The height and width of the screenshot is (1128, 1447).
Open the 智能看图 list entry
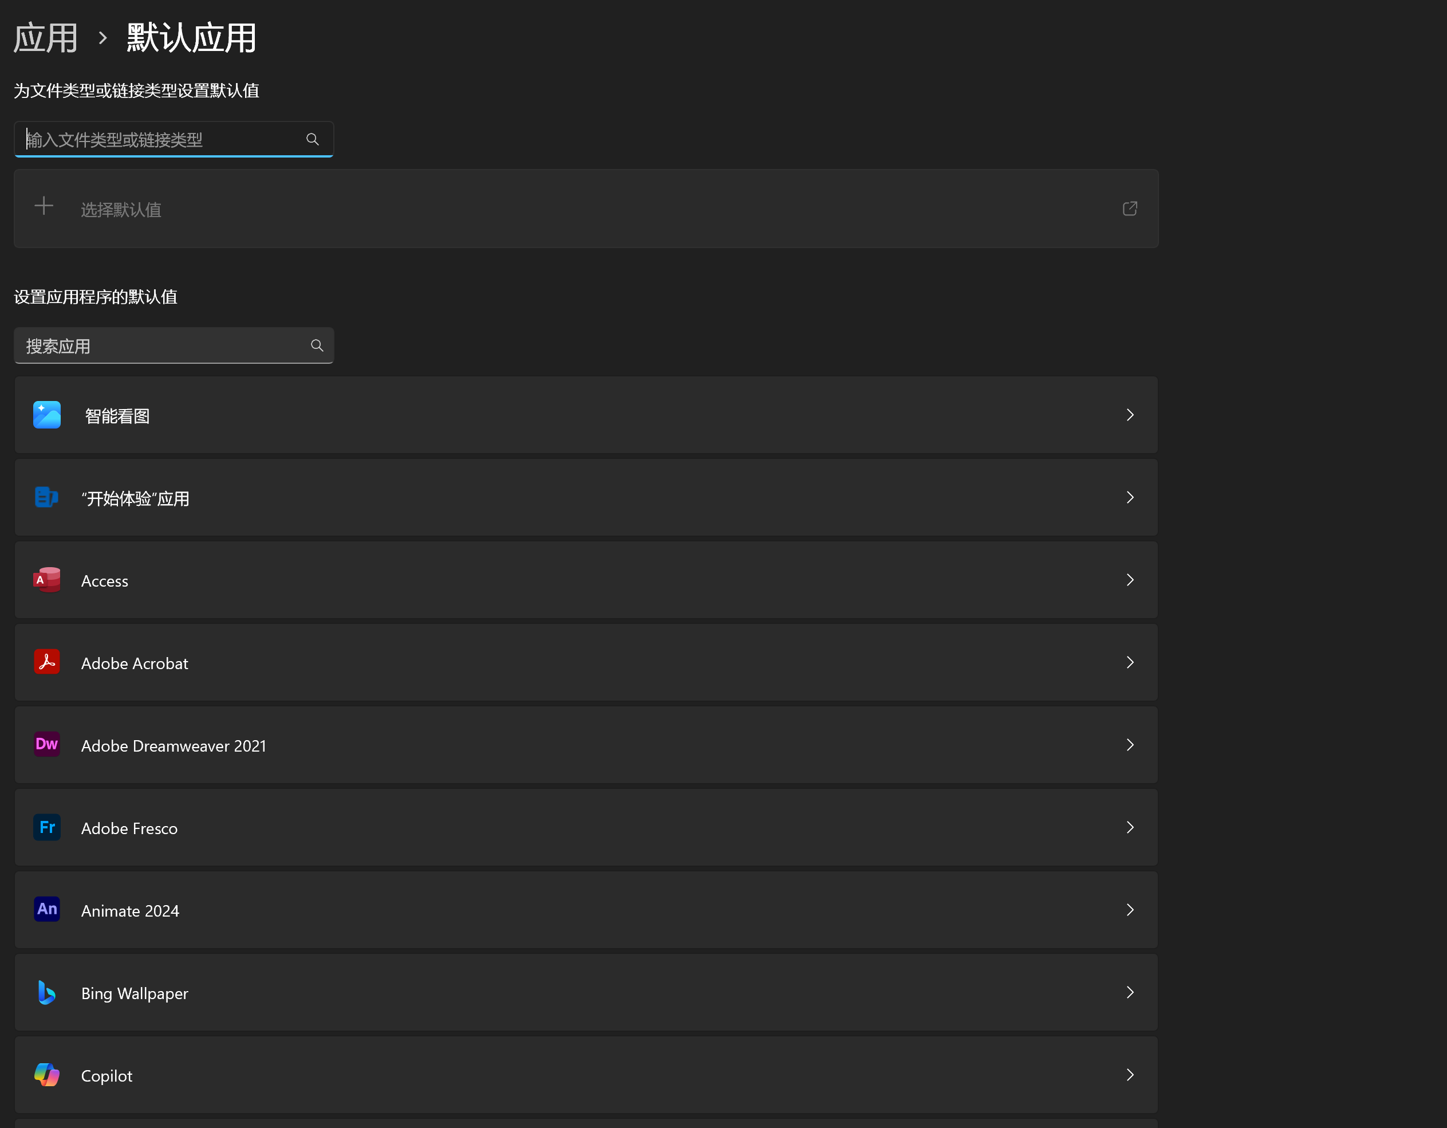586,415
